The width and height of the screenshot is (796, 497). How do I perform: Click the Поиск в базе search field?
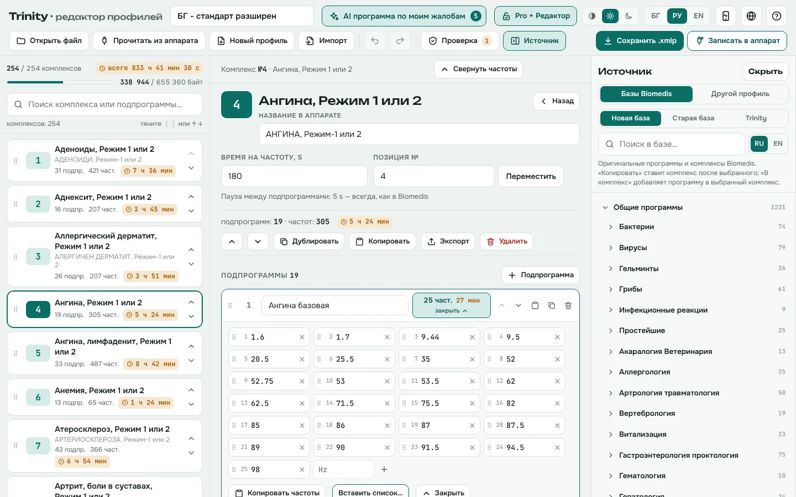pyautogui.click(x=672, y=144)
